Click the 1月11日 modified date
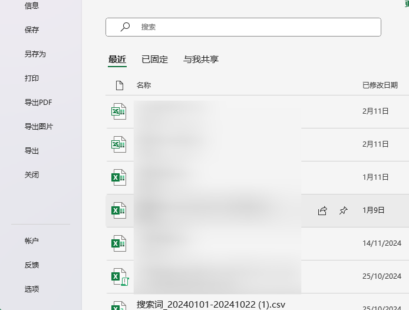 point(375,177)
